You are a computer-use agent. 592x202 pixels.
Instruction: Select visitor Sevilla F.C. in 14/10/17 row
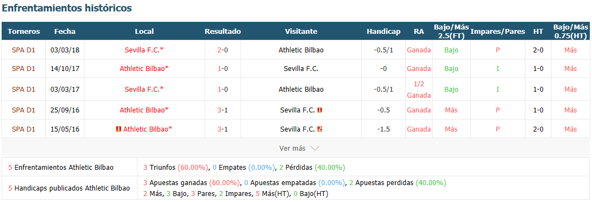click(x=301, y=69)
